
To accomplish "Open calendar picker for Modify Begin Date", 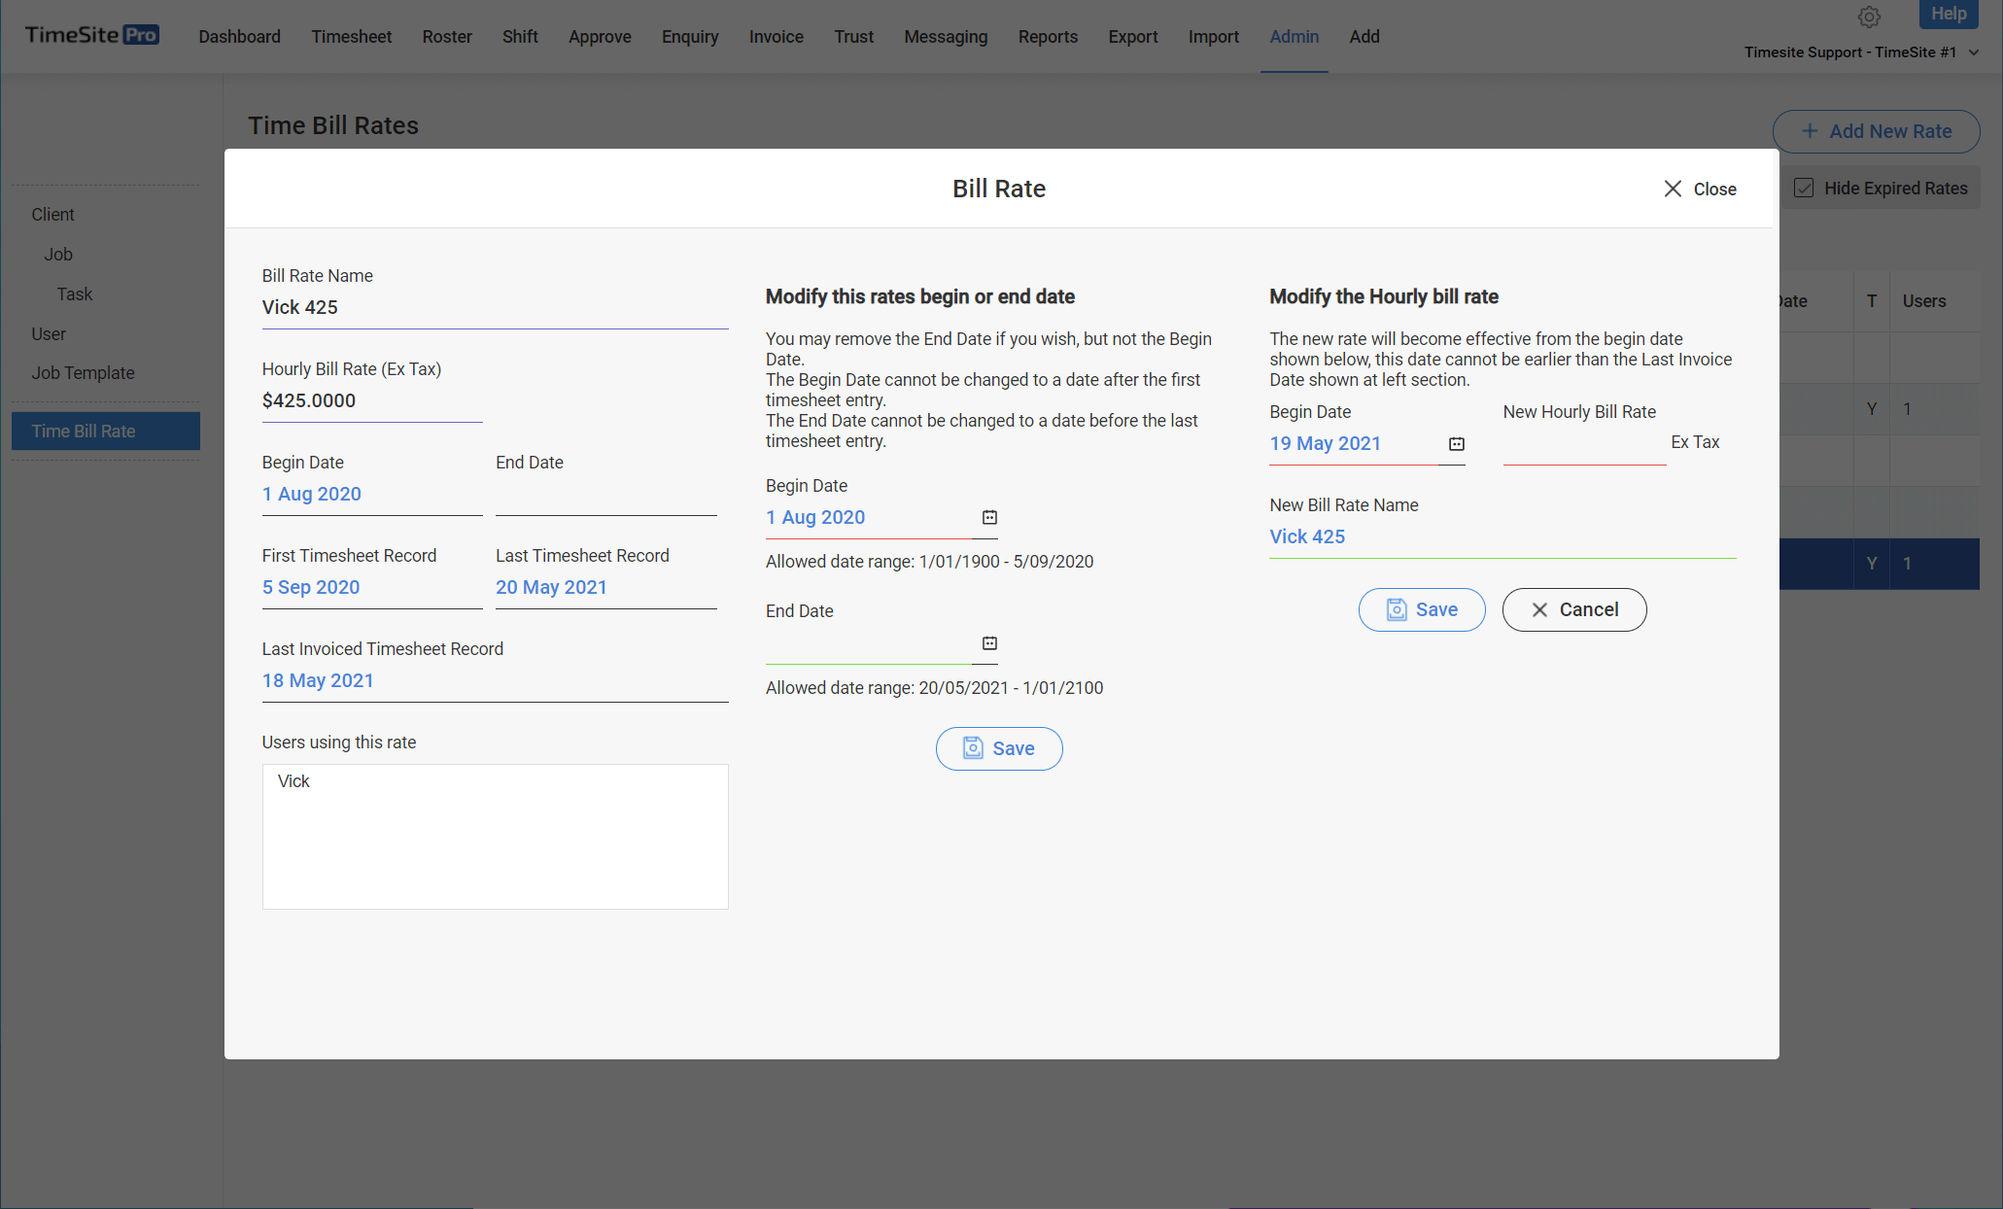I will click(989, 517).
